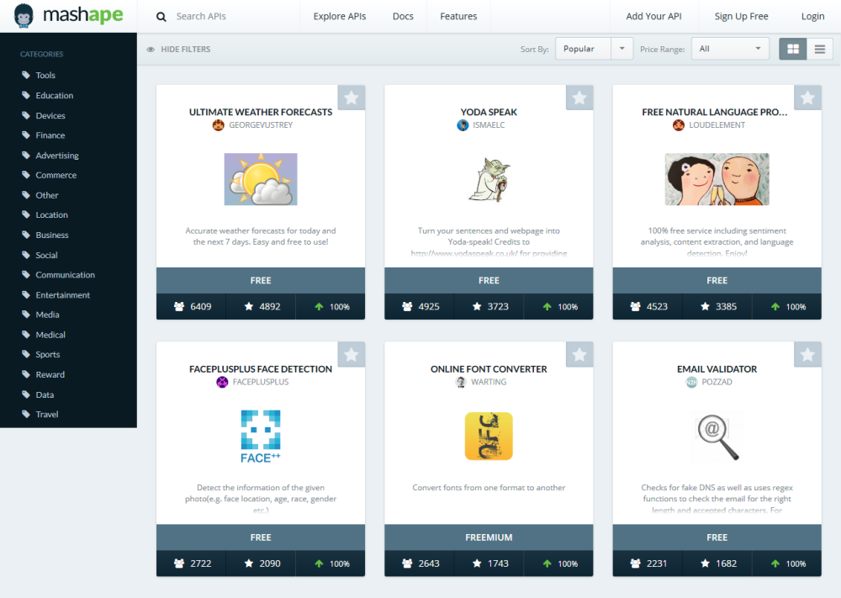Viewport: 841px width, 598px height.
Task: Open the Explore APIs menu
Action: [340, 16]
